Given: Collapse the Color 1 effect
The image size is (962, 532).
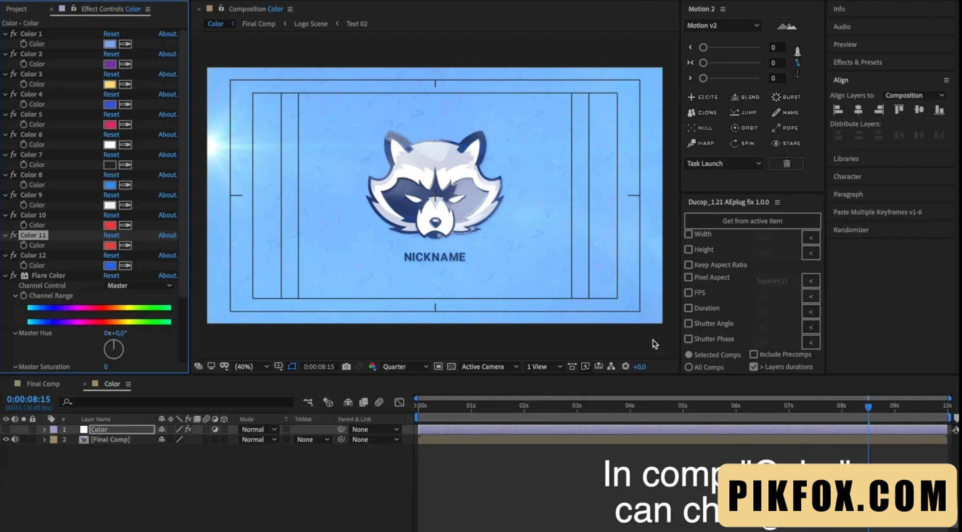Looking at the screenshot, I should [x=5, y=34].
